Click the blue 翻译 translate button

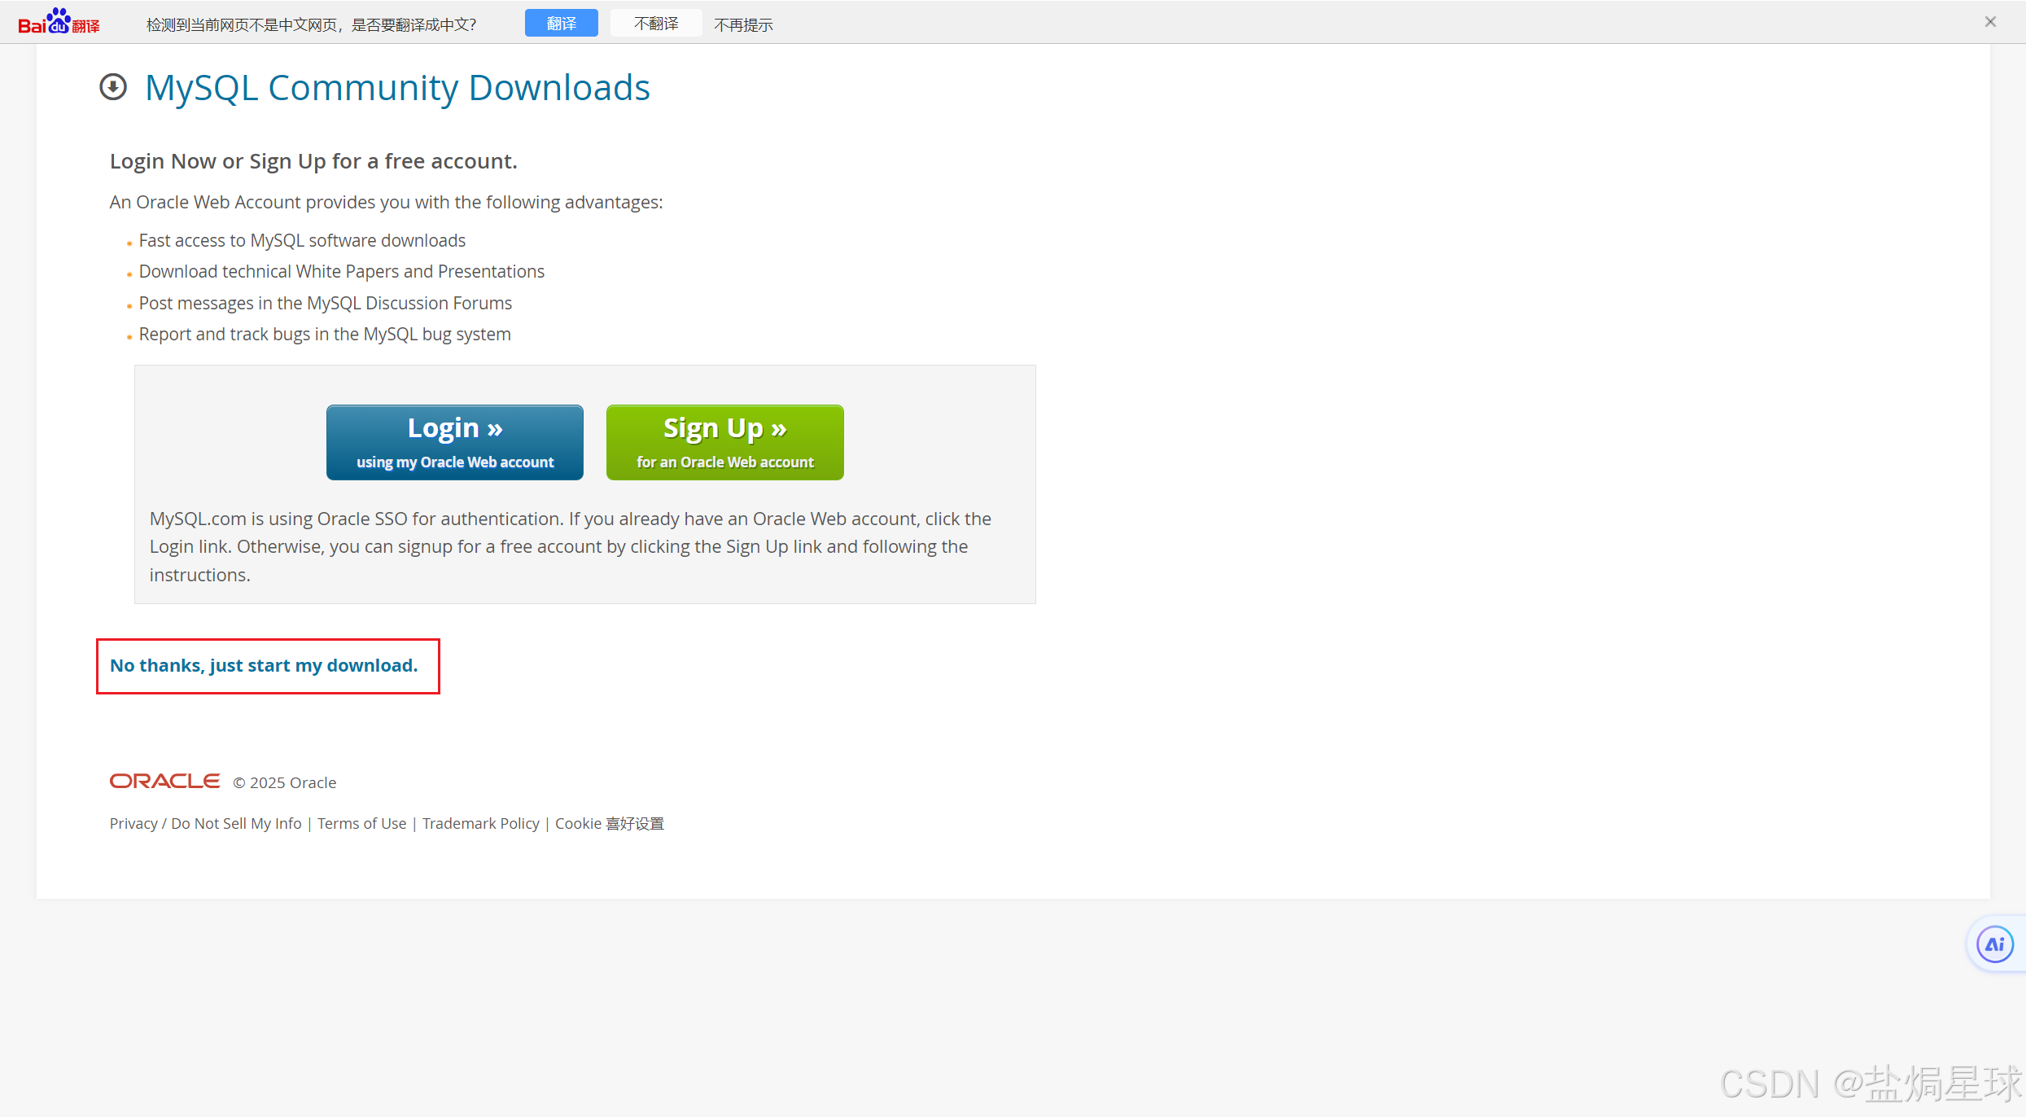pos(561,24)
